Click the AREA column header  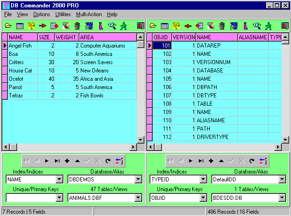click(x=108, y=37)
